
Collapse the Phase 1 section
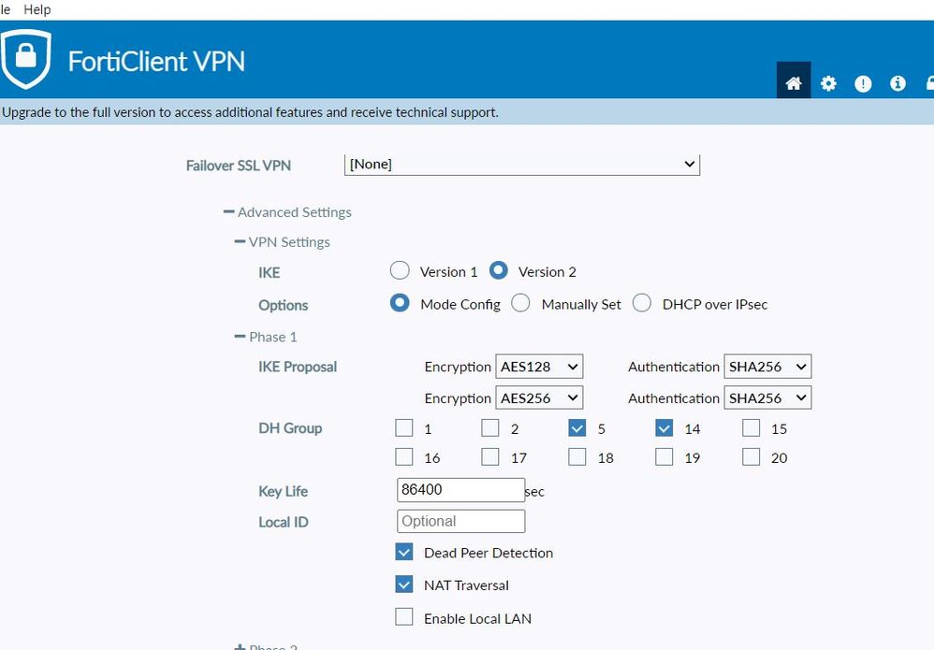coord(266,337)
